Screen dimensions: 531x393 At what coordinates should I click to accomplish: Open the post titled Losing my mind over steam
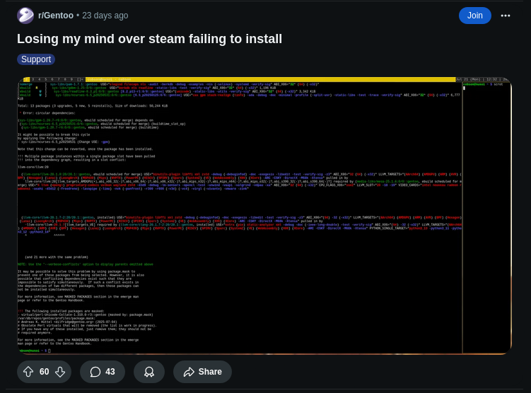click(149, 39)
